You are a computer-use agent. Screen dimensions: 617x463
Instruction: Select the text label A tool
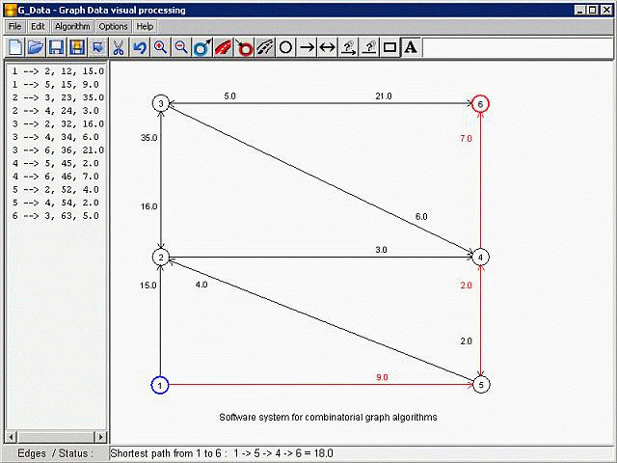[x=411, y=47]
